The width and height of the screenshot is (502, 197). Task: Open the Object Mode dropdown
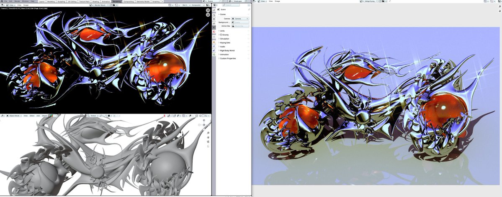pyautogui.click(x=14, y=116)
